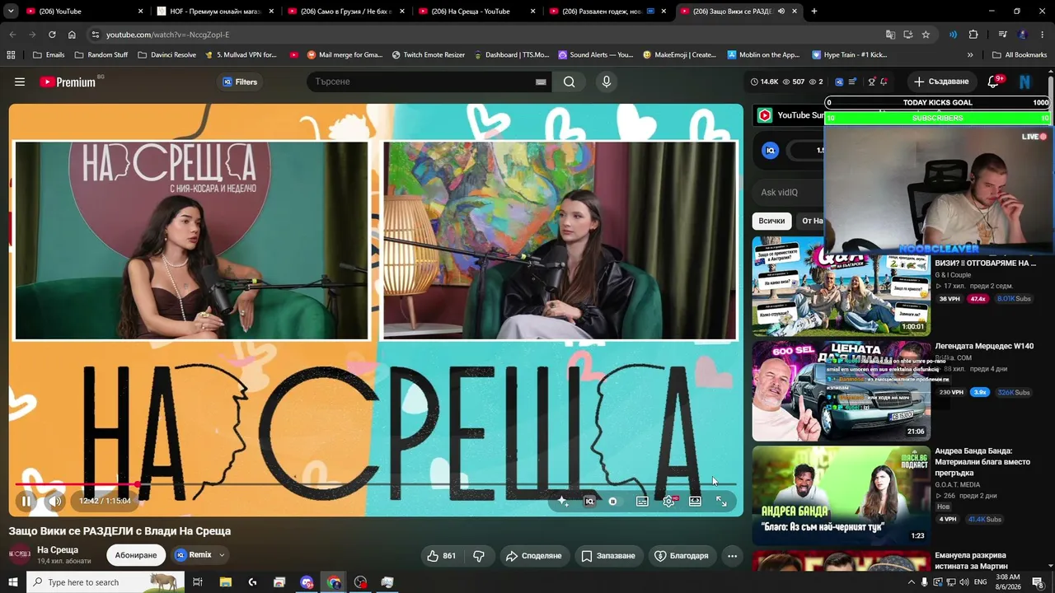
Task: Mute the video player volume
Action: (x=55, y=501)
